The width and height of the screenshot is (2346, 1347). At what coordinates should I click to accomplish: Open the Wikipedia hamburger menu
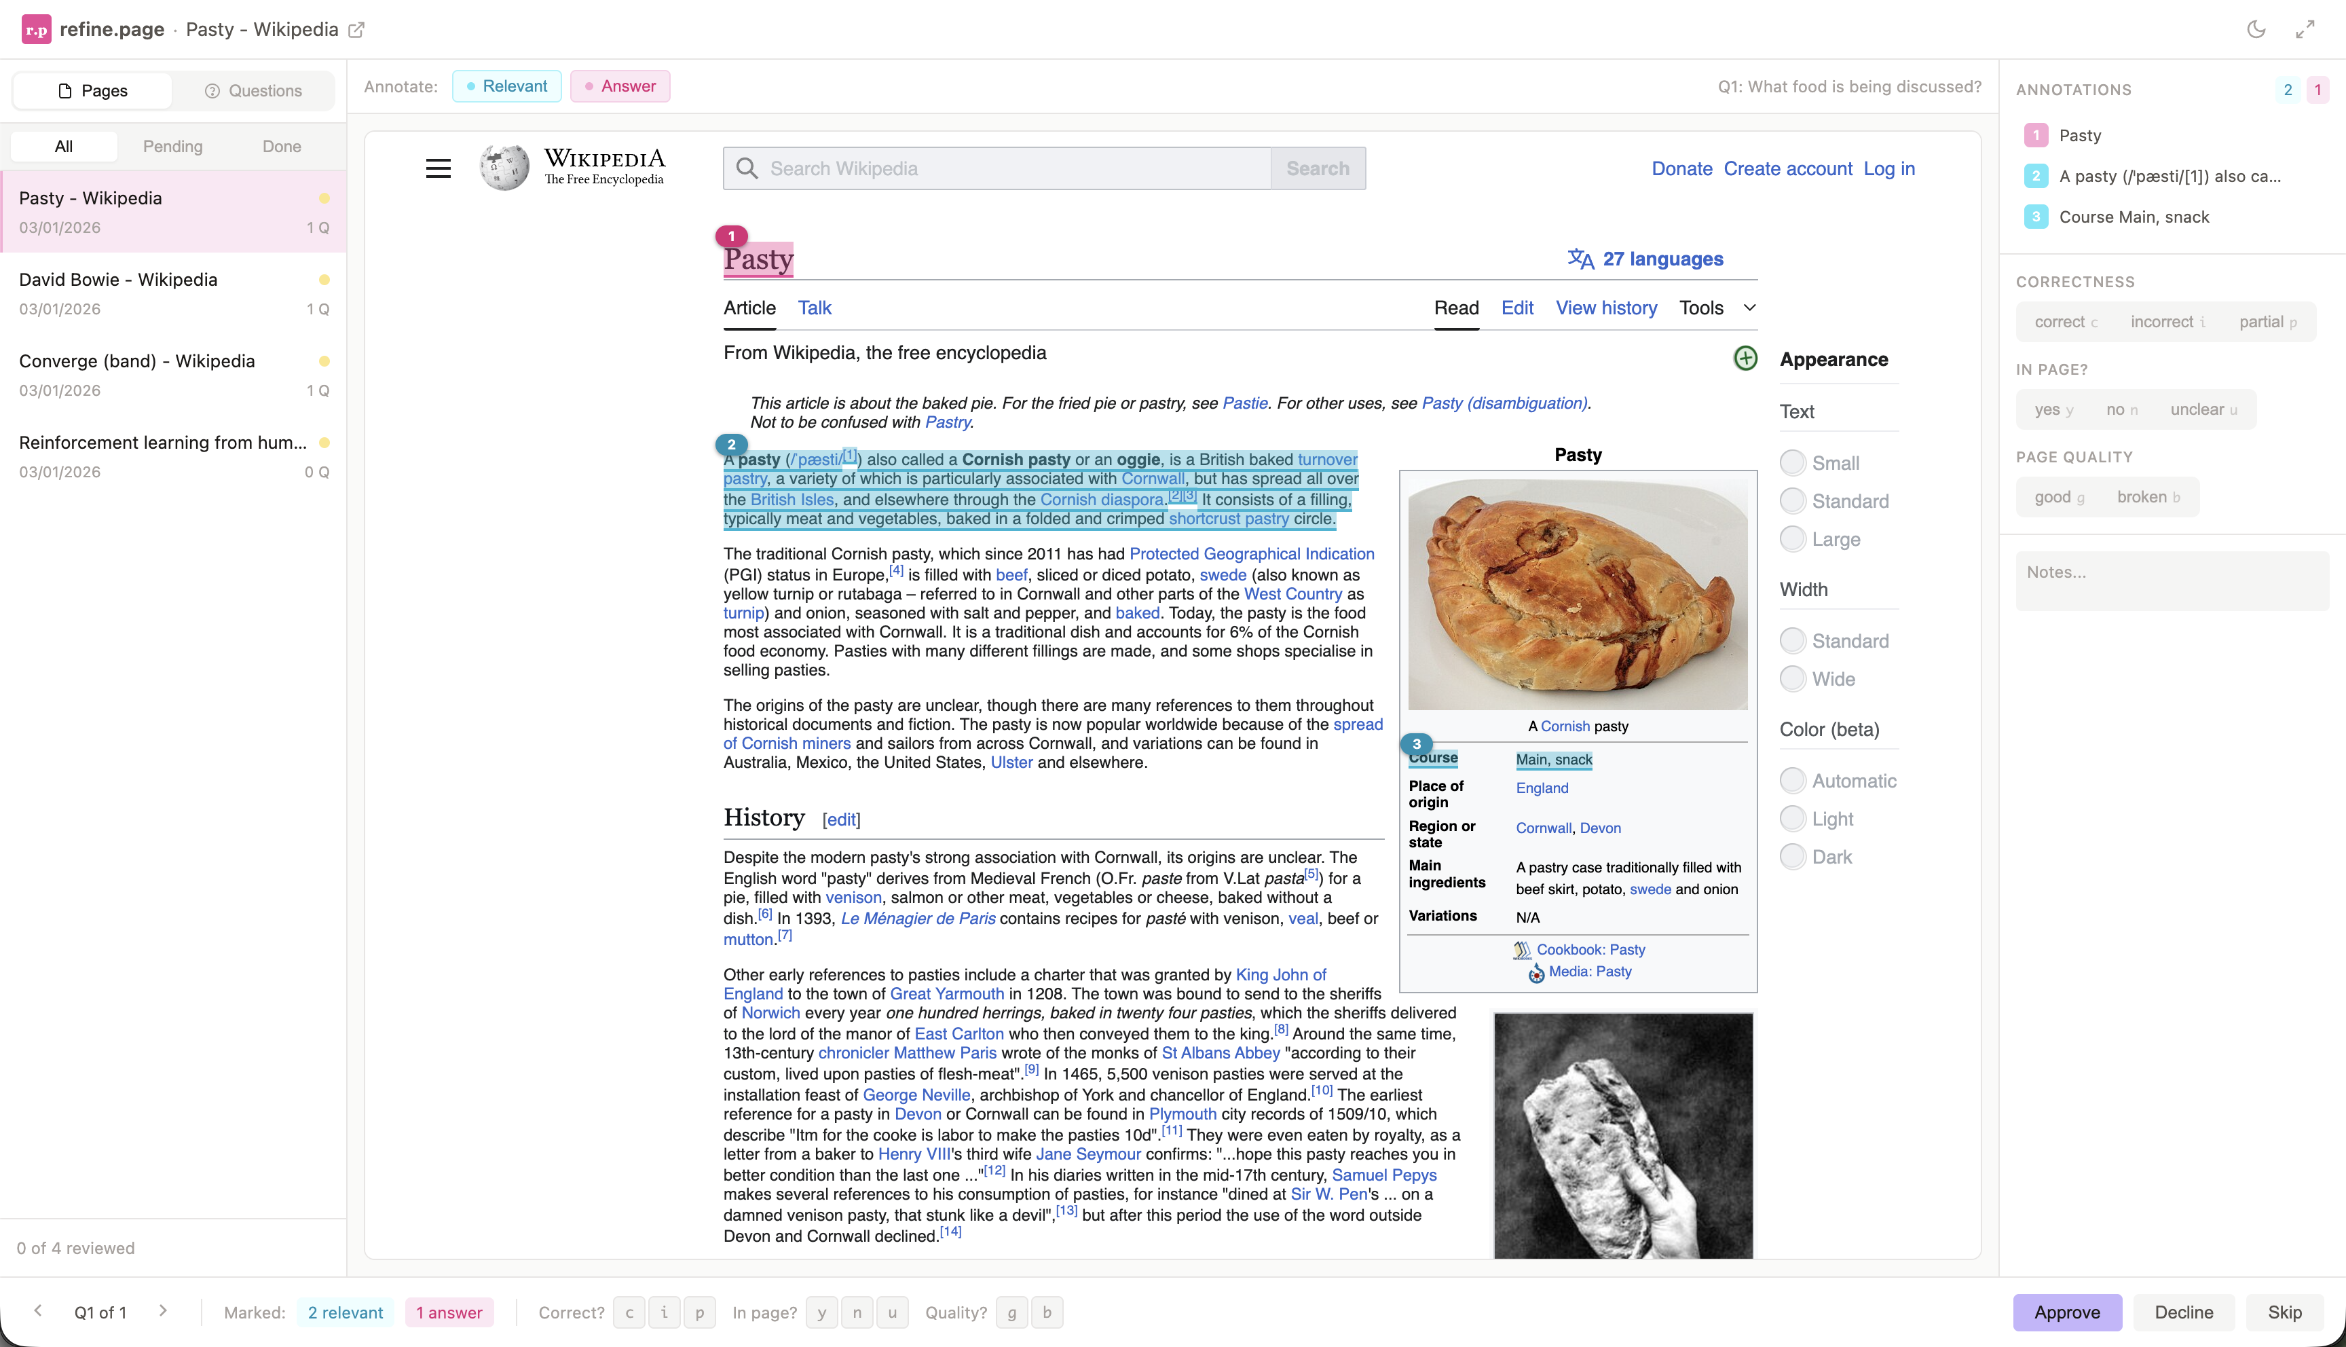click(439, 168)
